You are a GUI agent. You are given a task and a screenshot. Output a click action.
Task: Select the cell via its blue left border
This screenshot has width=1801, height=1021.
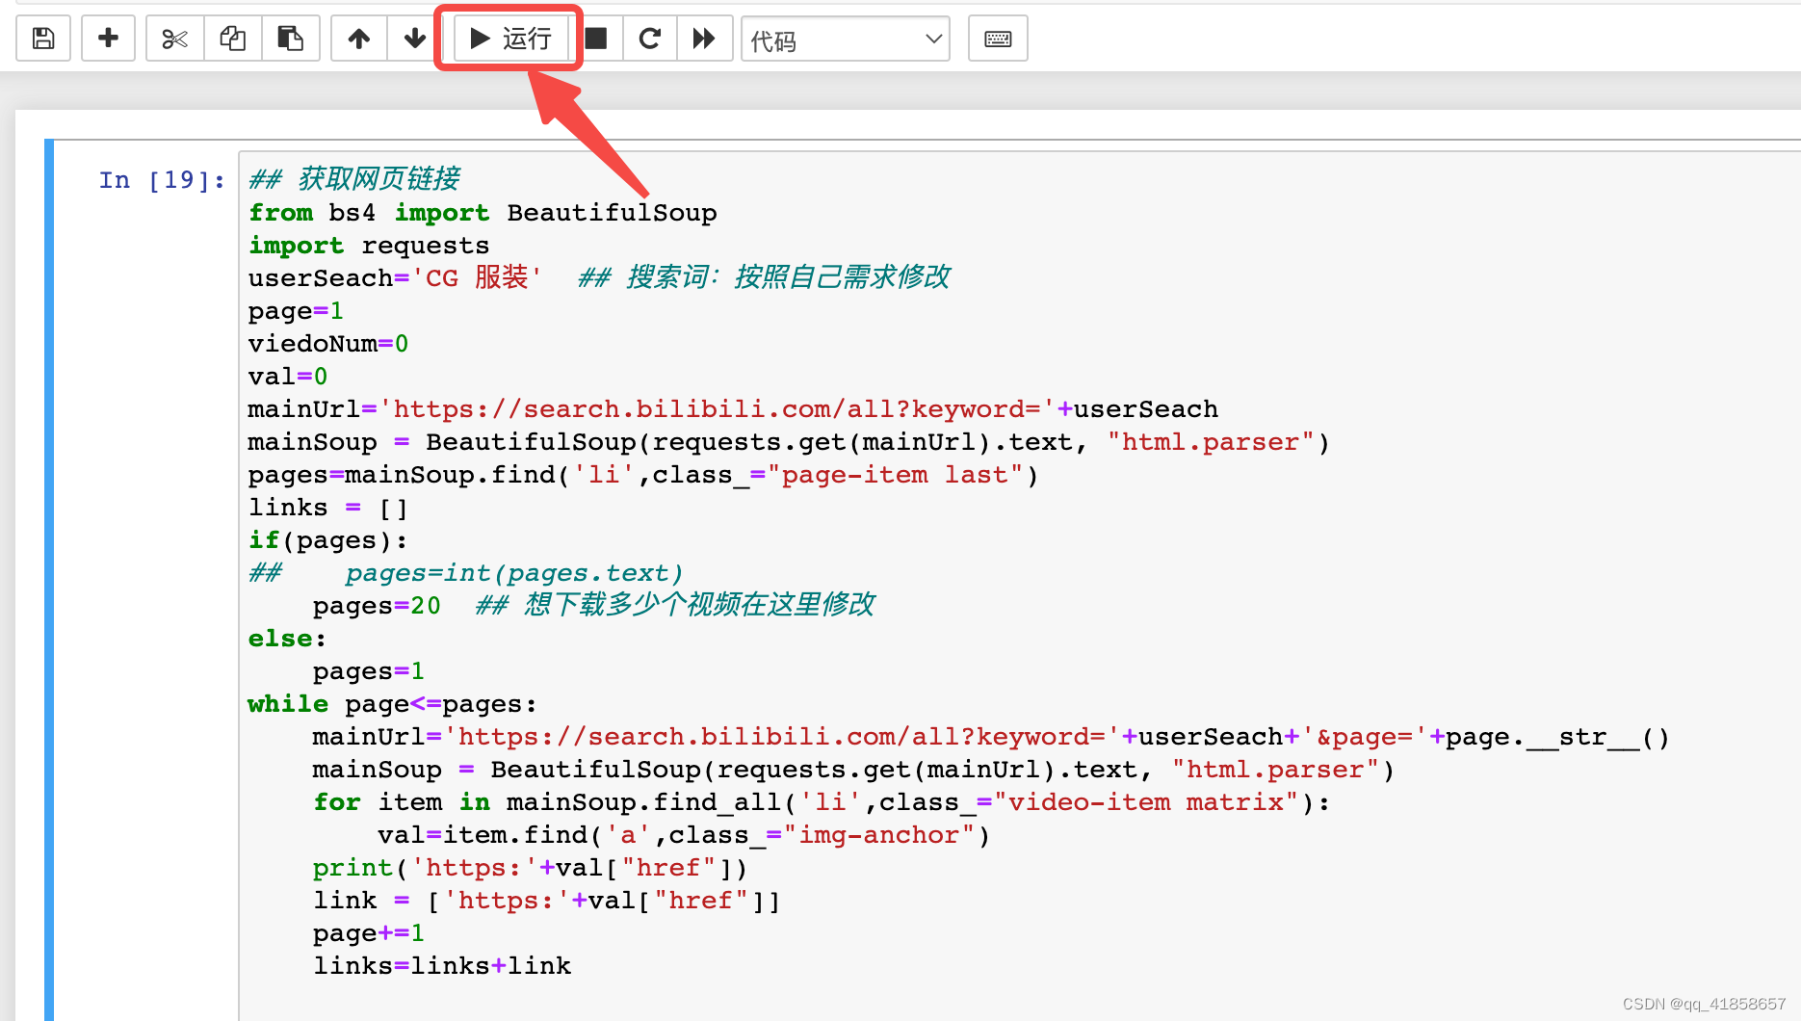(x=49, y=578)
